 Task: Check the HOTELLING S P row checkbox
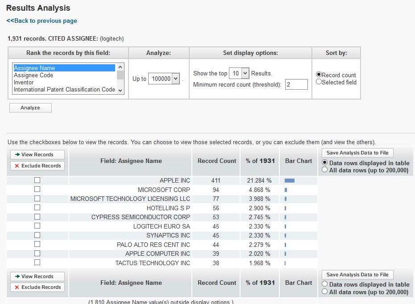click(x=37, y=207)
